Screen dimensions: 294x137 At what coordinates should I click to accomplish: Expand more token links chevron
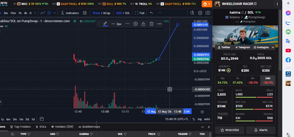(273, 47)
